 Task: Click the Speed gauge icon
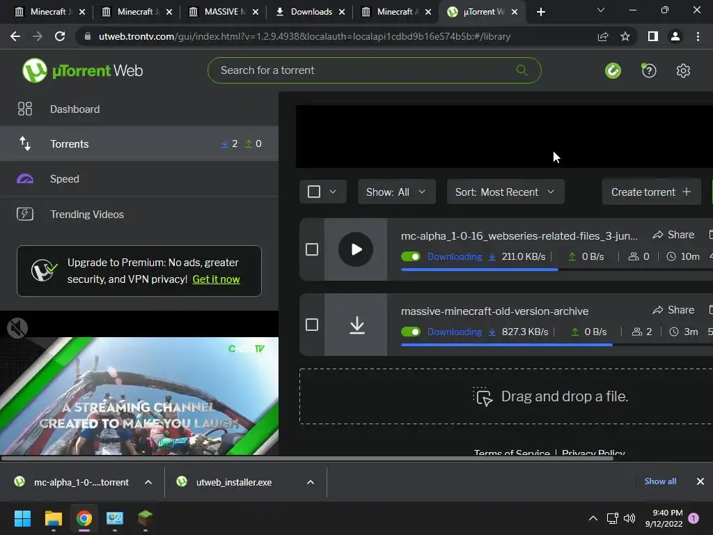click(25, 179)
